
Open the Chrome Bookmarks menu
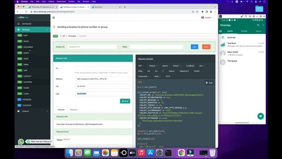[x=61, y=1]
